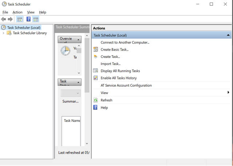Collapse the Task Status section header

[x=78, y=82]
